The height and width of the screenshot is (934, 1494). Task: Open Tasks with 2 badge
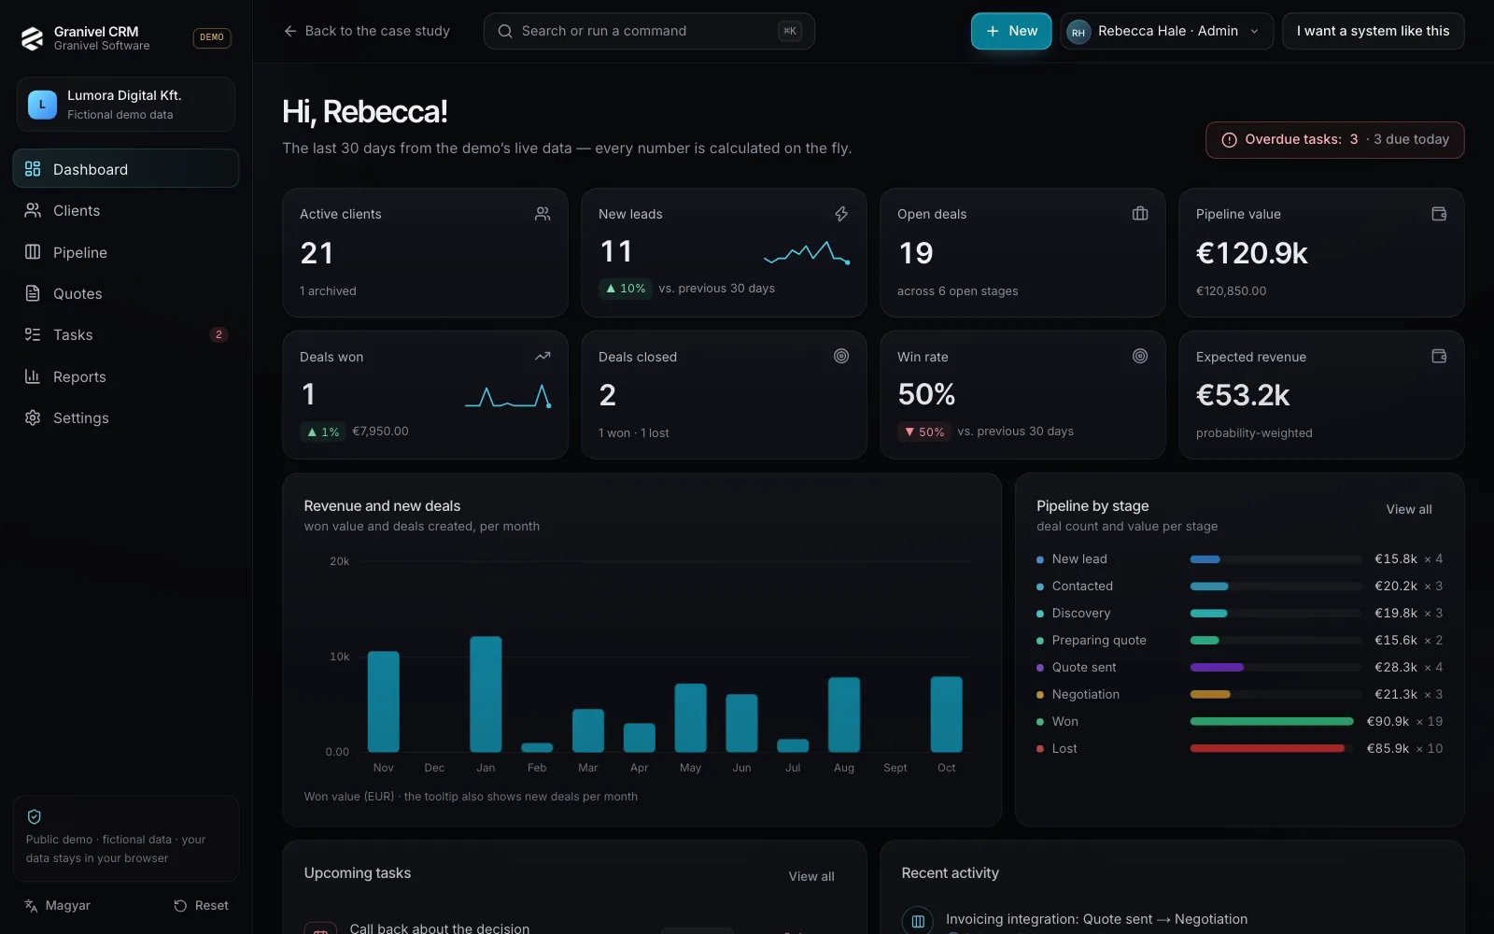(126, 334)
